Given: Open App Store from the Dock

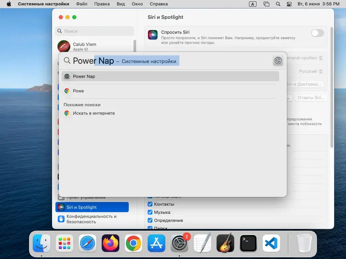Looking at the screenshot, I should (156, 243).
